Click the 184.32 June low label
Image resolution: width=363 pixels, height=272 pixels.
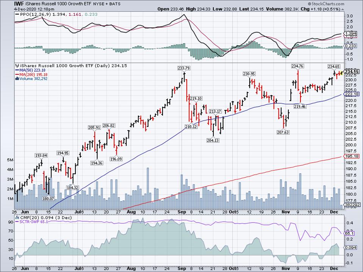(72, 188)
